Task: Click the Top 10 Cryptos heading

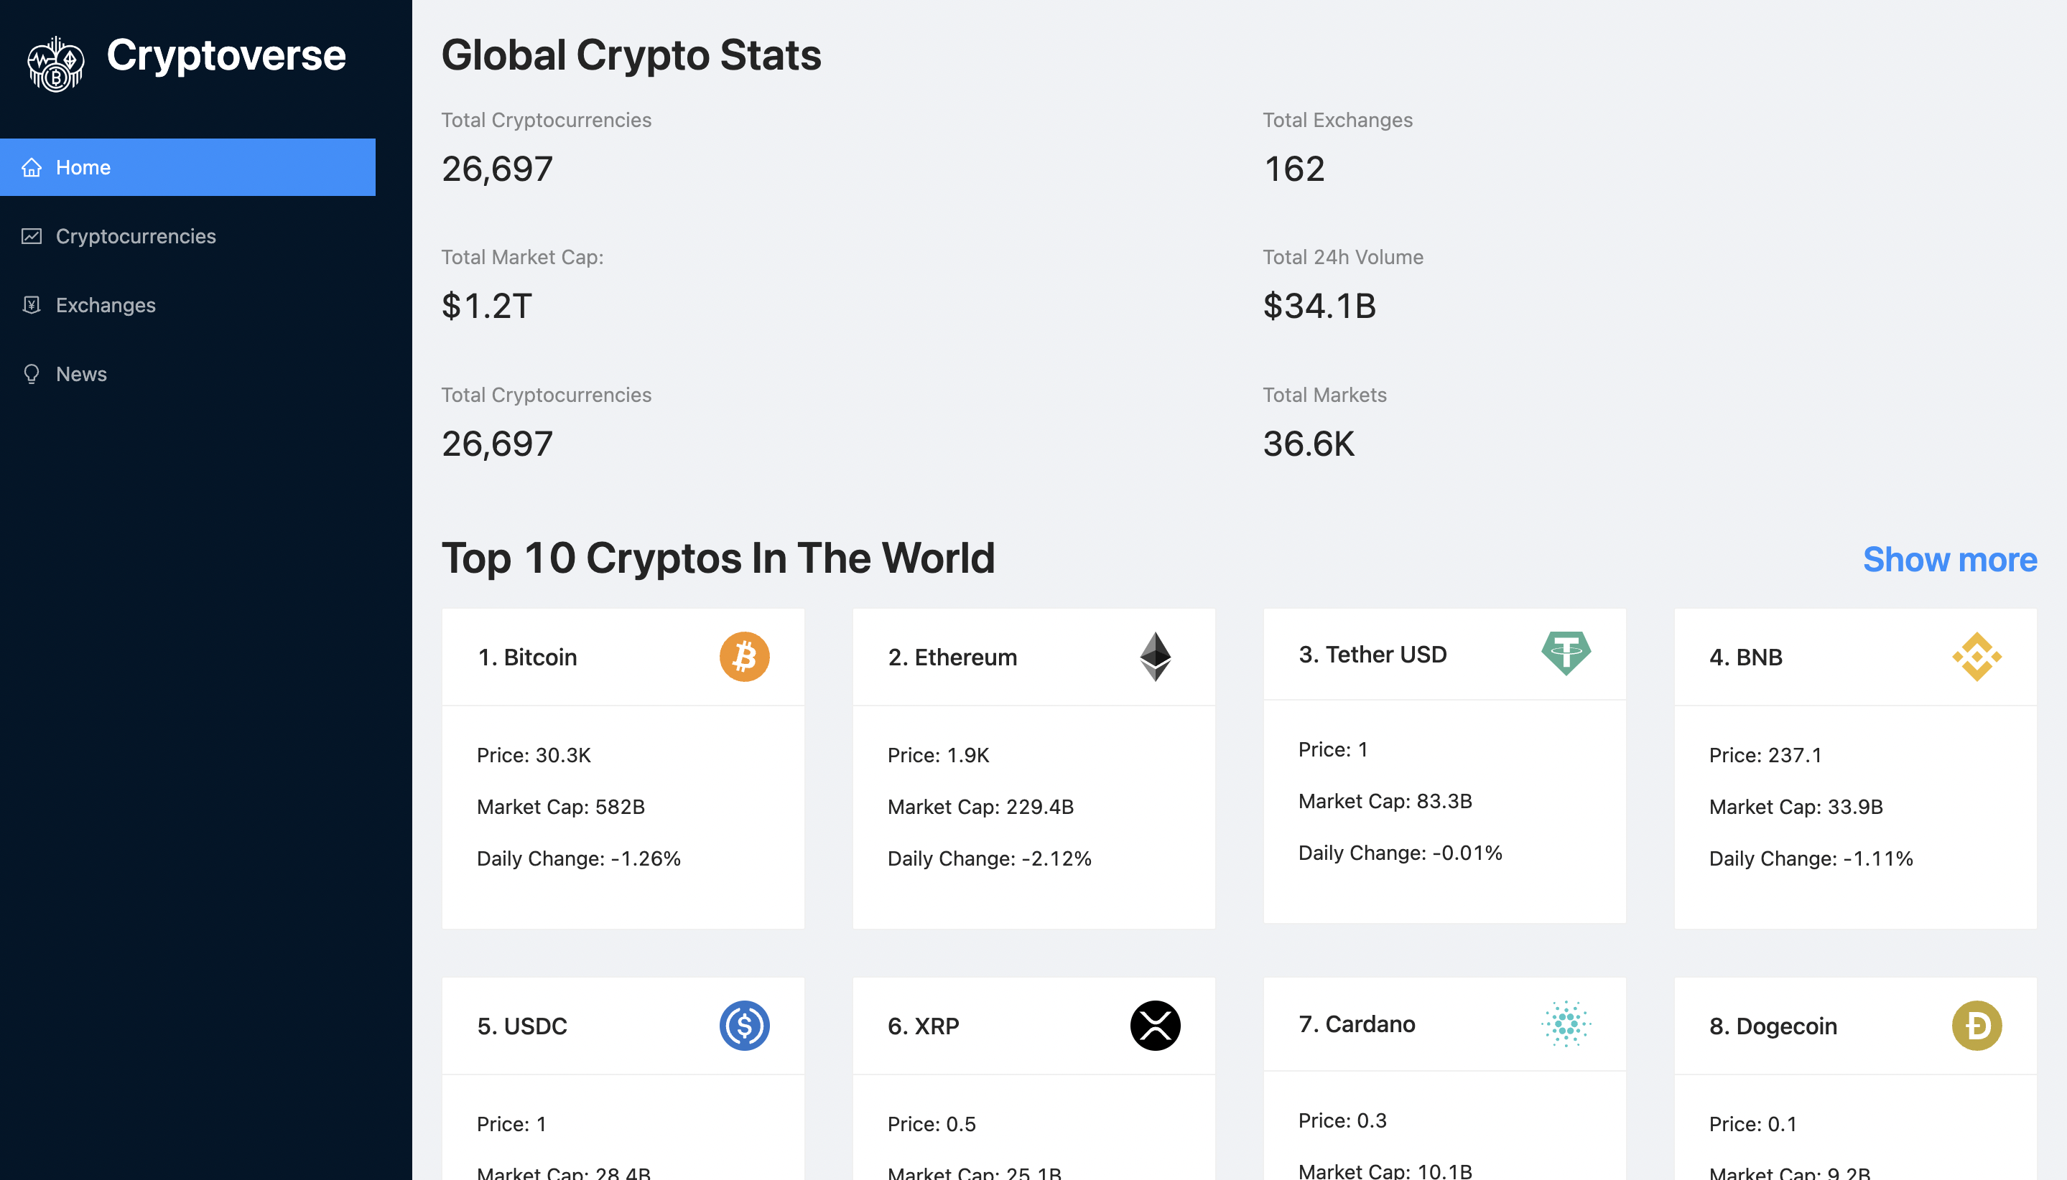Action: 717,558
